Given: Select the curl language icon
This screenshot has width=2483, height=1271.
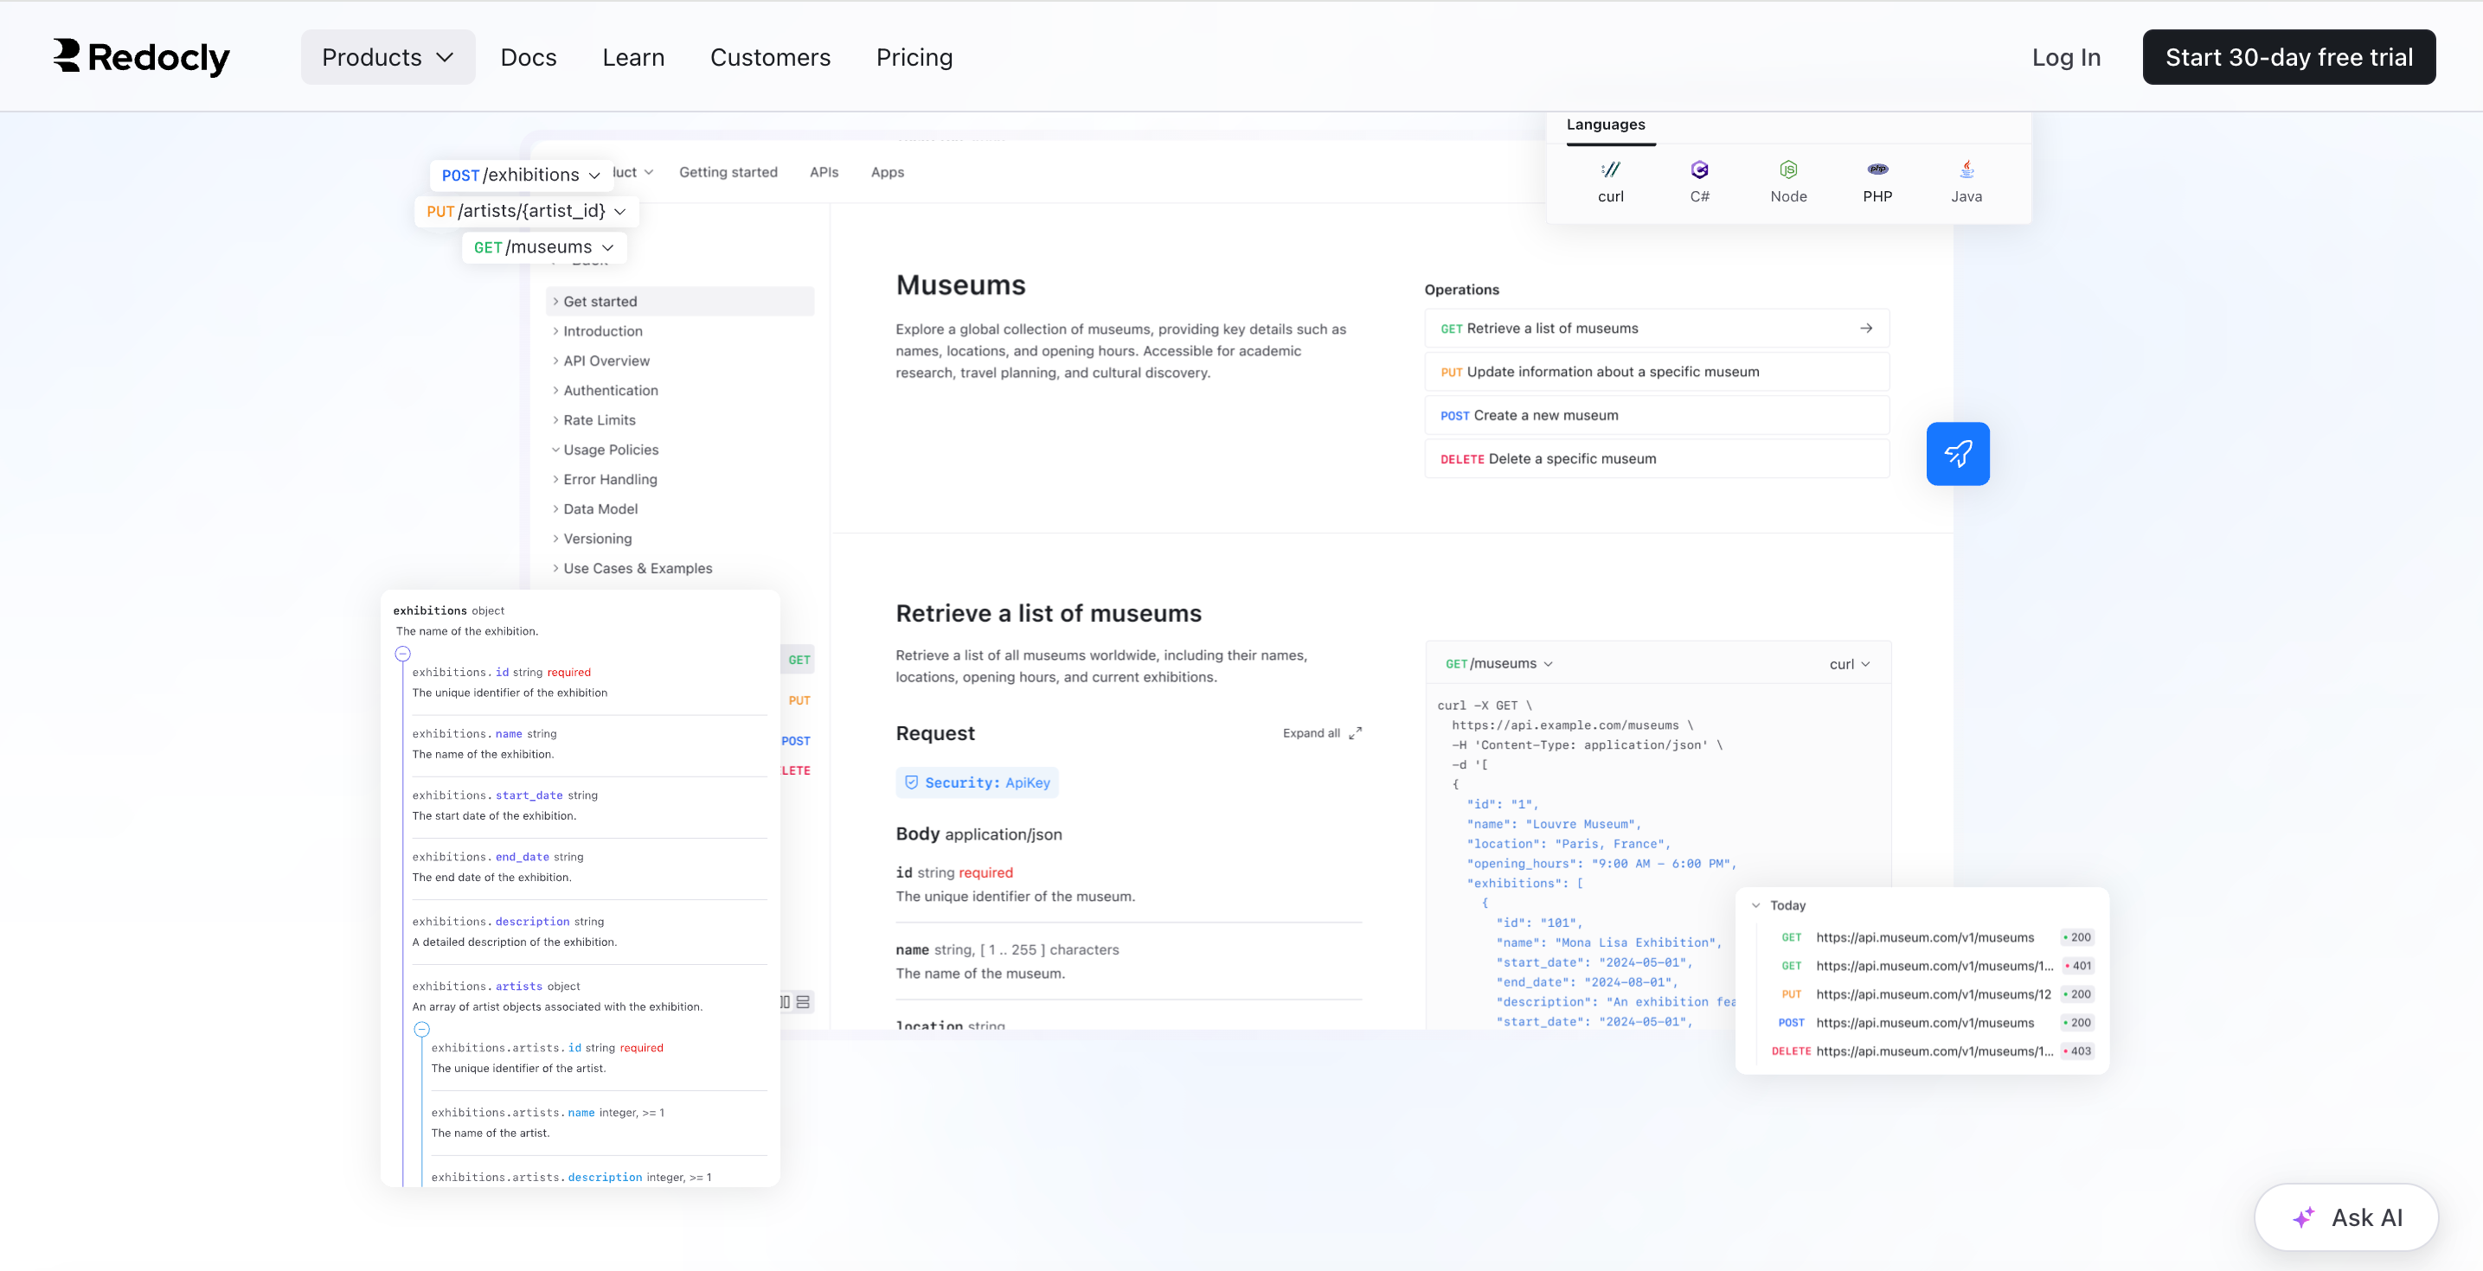Looking at the screenshot, I should coord(1610,170).
